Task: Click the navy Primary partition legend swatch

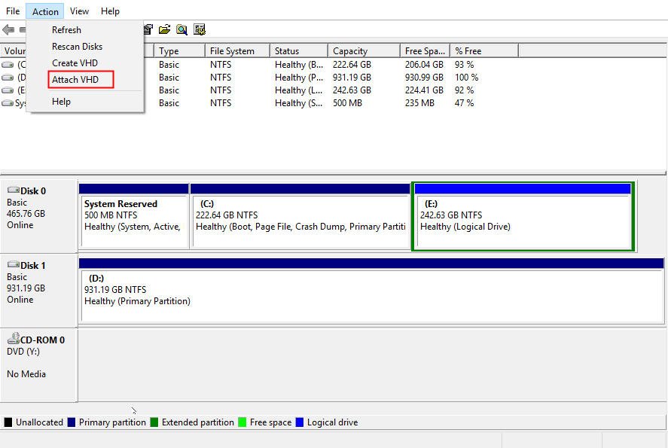Action: 71,422
